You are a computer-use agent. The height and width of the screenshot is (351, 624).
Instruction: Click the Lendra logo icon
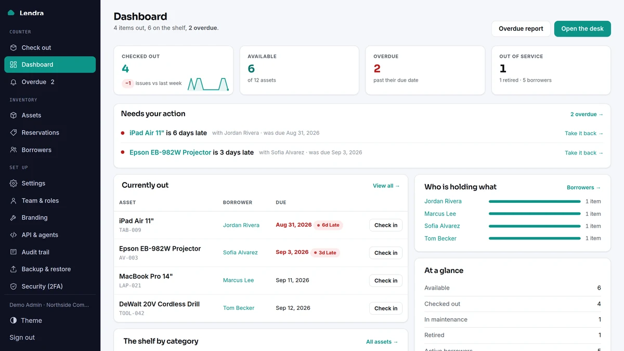click(11, 13)
